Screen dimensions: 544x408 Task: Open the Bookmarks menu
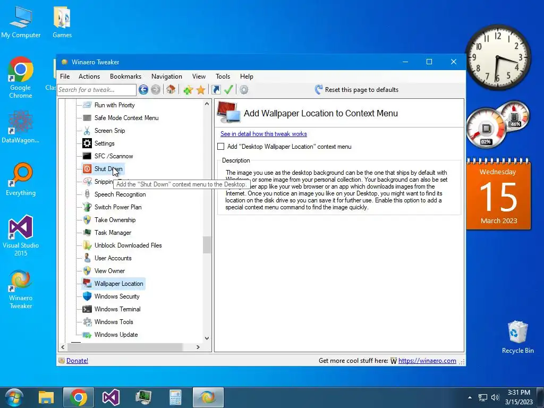[125, 76]
